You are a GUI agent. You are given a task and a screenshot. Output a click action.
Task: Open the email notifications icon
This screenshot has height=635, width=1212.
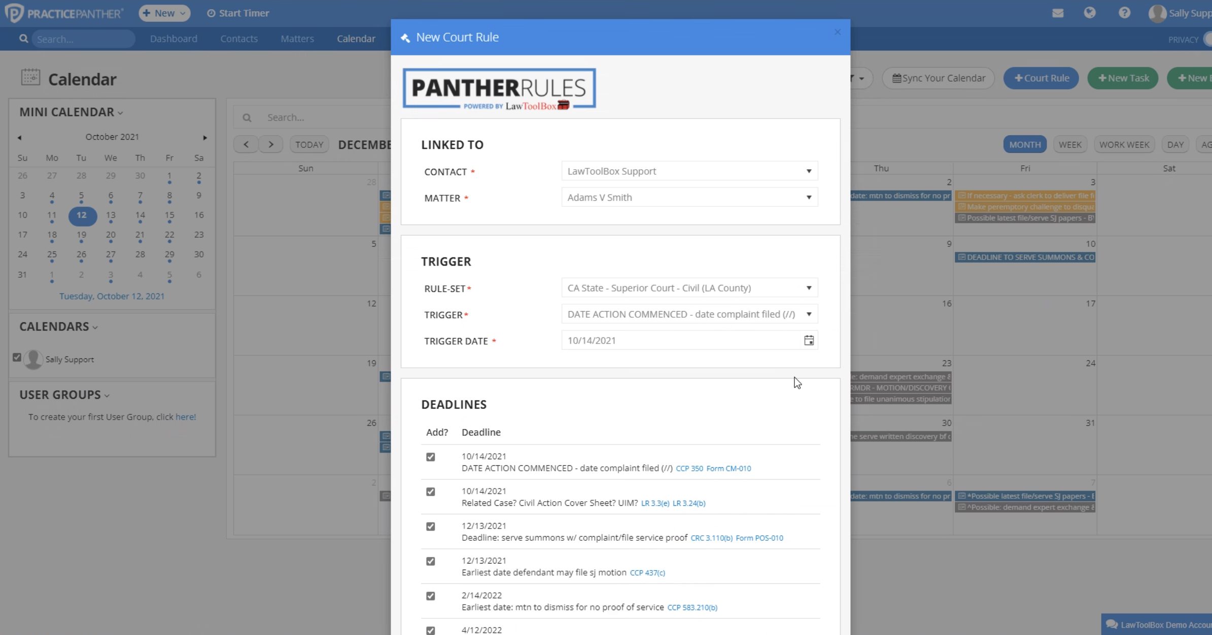click(1058, 13)
